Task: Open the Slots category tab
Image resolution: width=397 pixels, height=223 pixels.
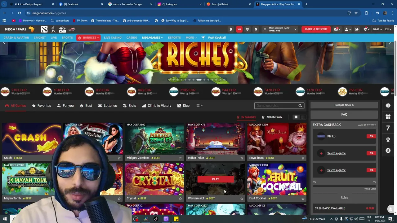Action: (x=129, y=106)
